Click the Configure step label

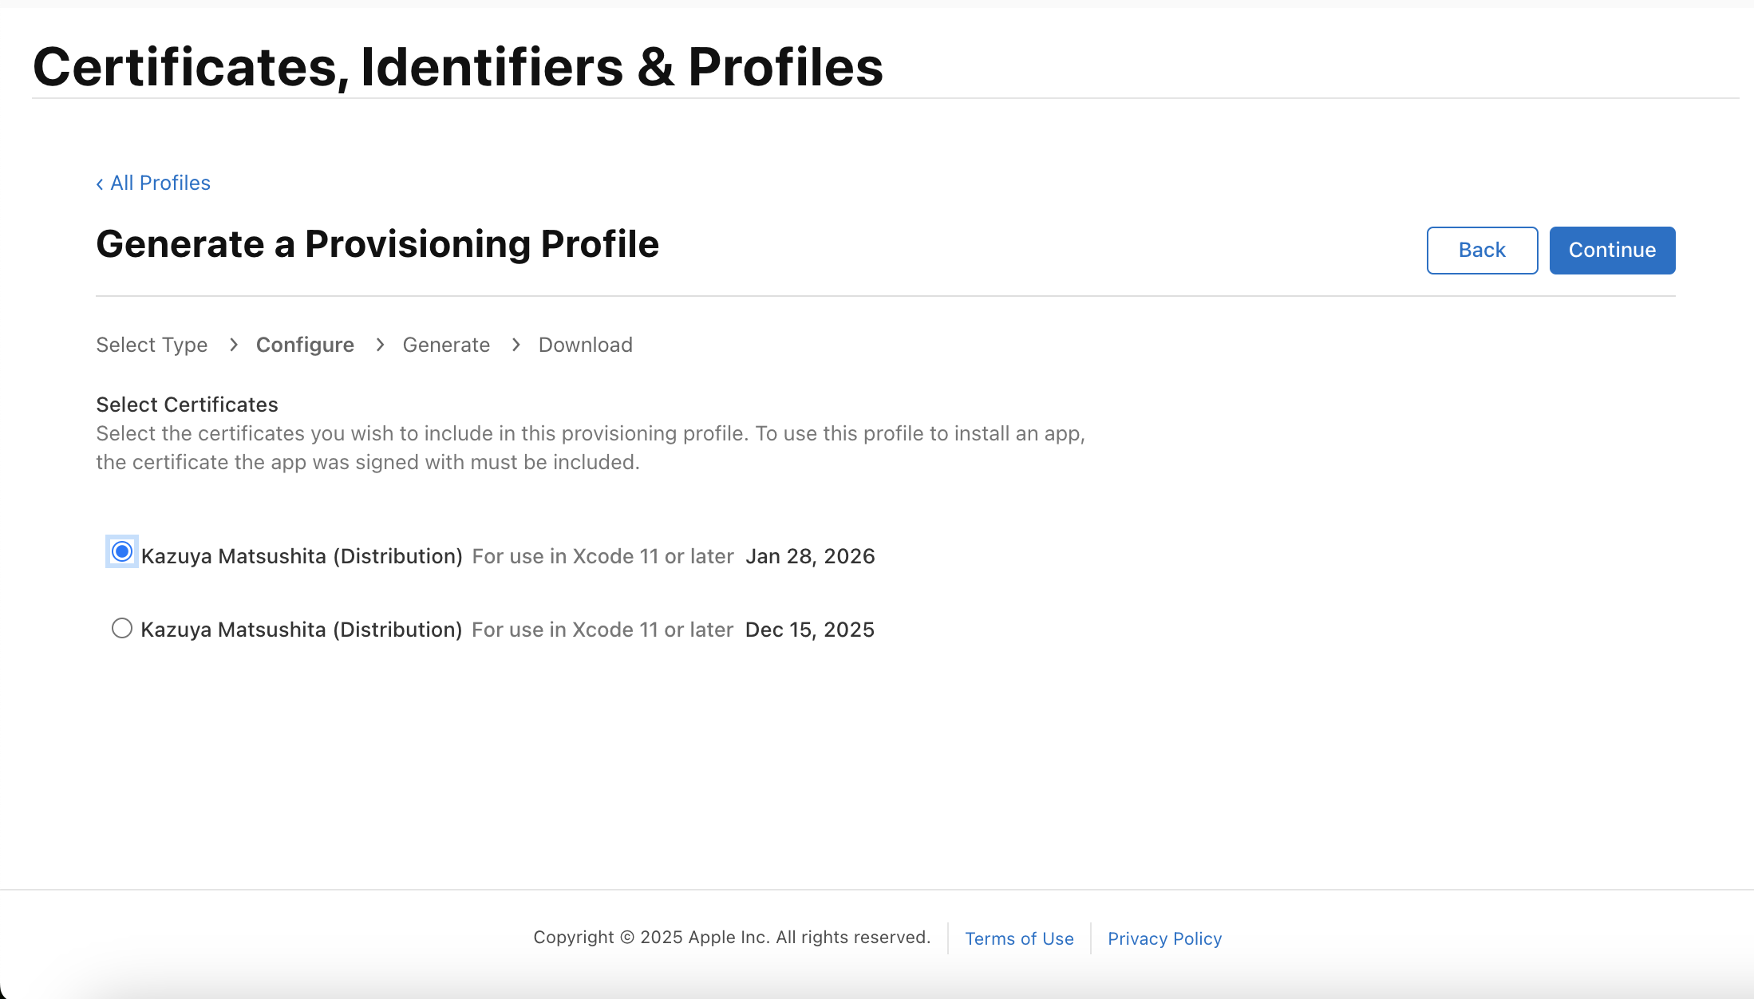point(305,345)
